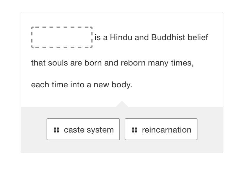
Task: Click the drag handle on reincarnation
Action: coord(135,130)
